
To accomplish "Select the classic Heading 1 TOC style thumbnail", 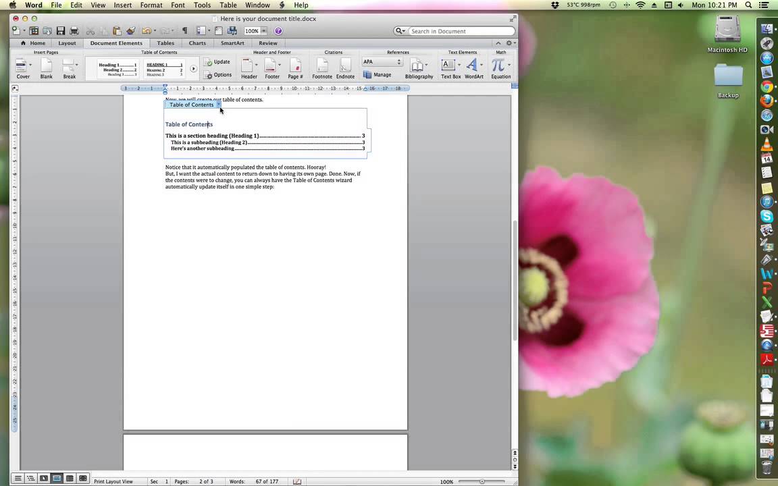I will [x=117, y=69].
